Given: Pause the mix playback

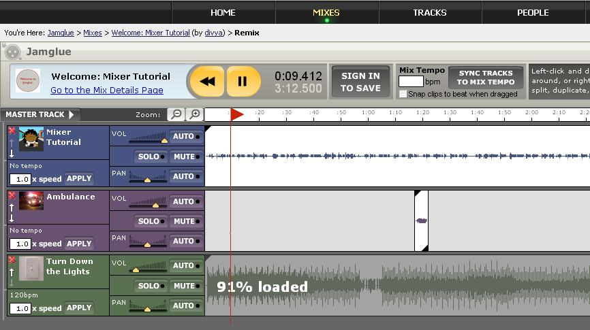Looking at the screenshot, I should click(x=243, y=81).
